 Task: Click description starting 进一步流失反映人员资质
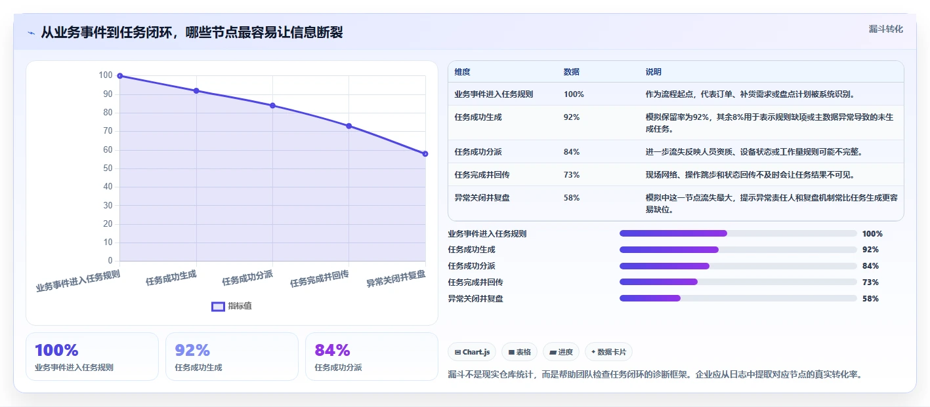click(x=753, y=152)
